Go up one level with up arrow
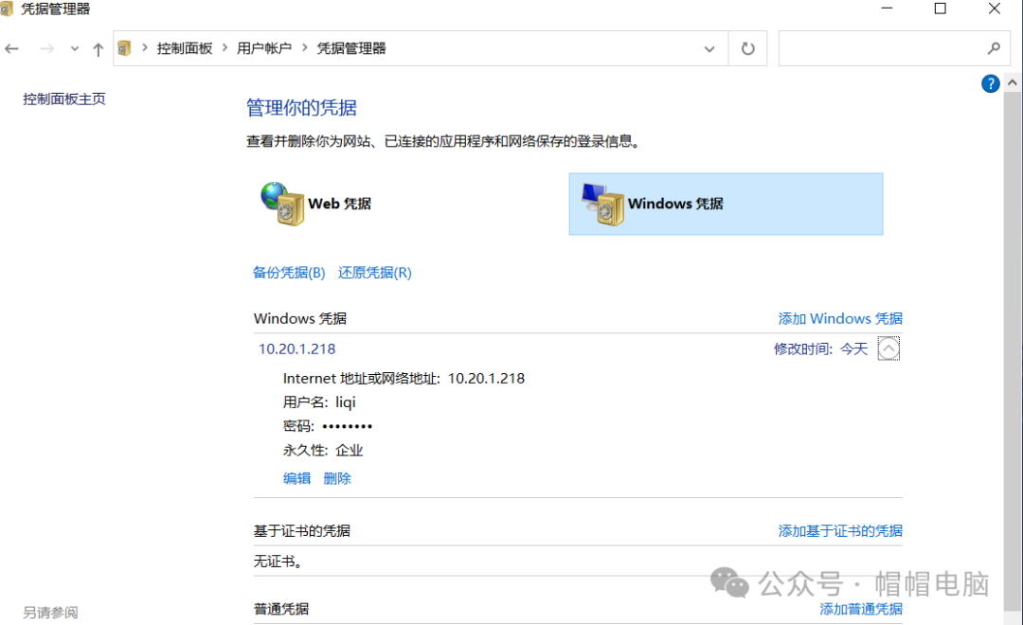1023x625 pixels. (x=98, y=49)
